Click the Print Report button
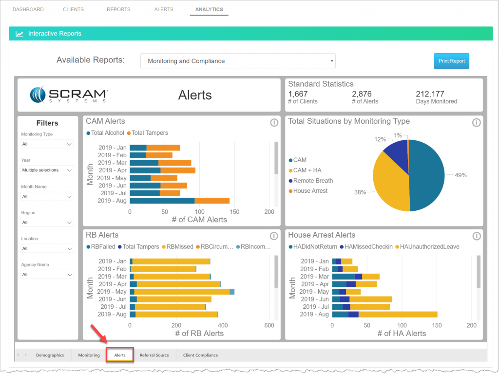This screenshot has width=499, height=374. tap(451, 61)
